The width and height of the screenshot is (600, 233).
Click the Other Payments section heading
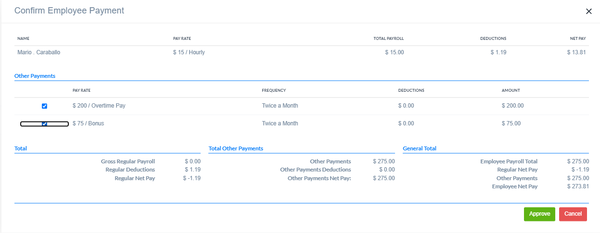click(35, 76)
